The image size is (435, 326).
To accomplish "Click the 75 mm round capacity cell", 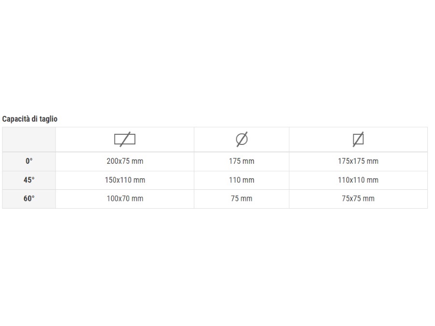I will point(242,199).
